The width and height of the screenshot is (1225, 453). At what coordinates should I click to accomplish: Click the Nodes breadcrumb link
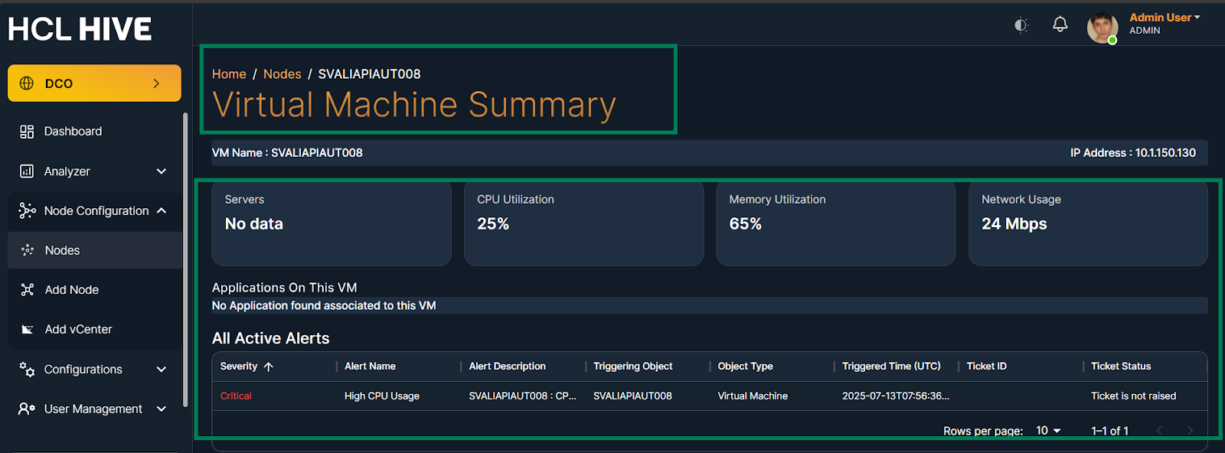282,74
